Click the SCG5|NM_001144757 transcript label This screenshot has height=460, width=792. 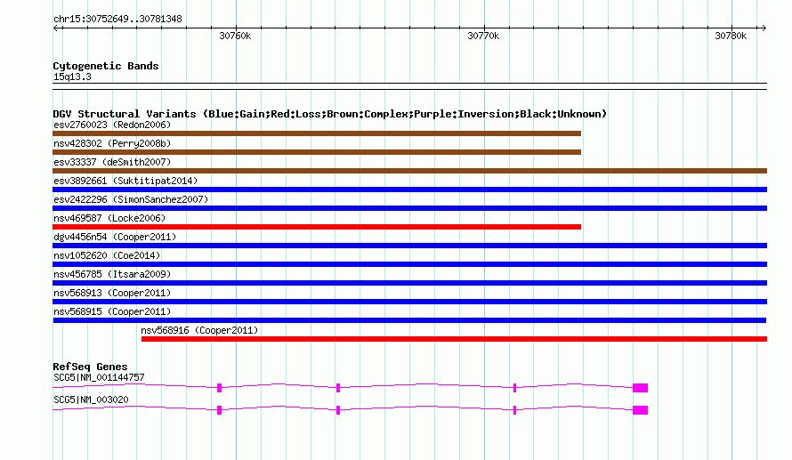coord(99,377)
